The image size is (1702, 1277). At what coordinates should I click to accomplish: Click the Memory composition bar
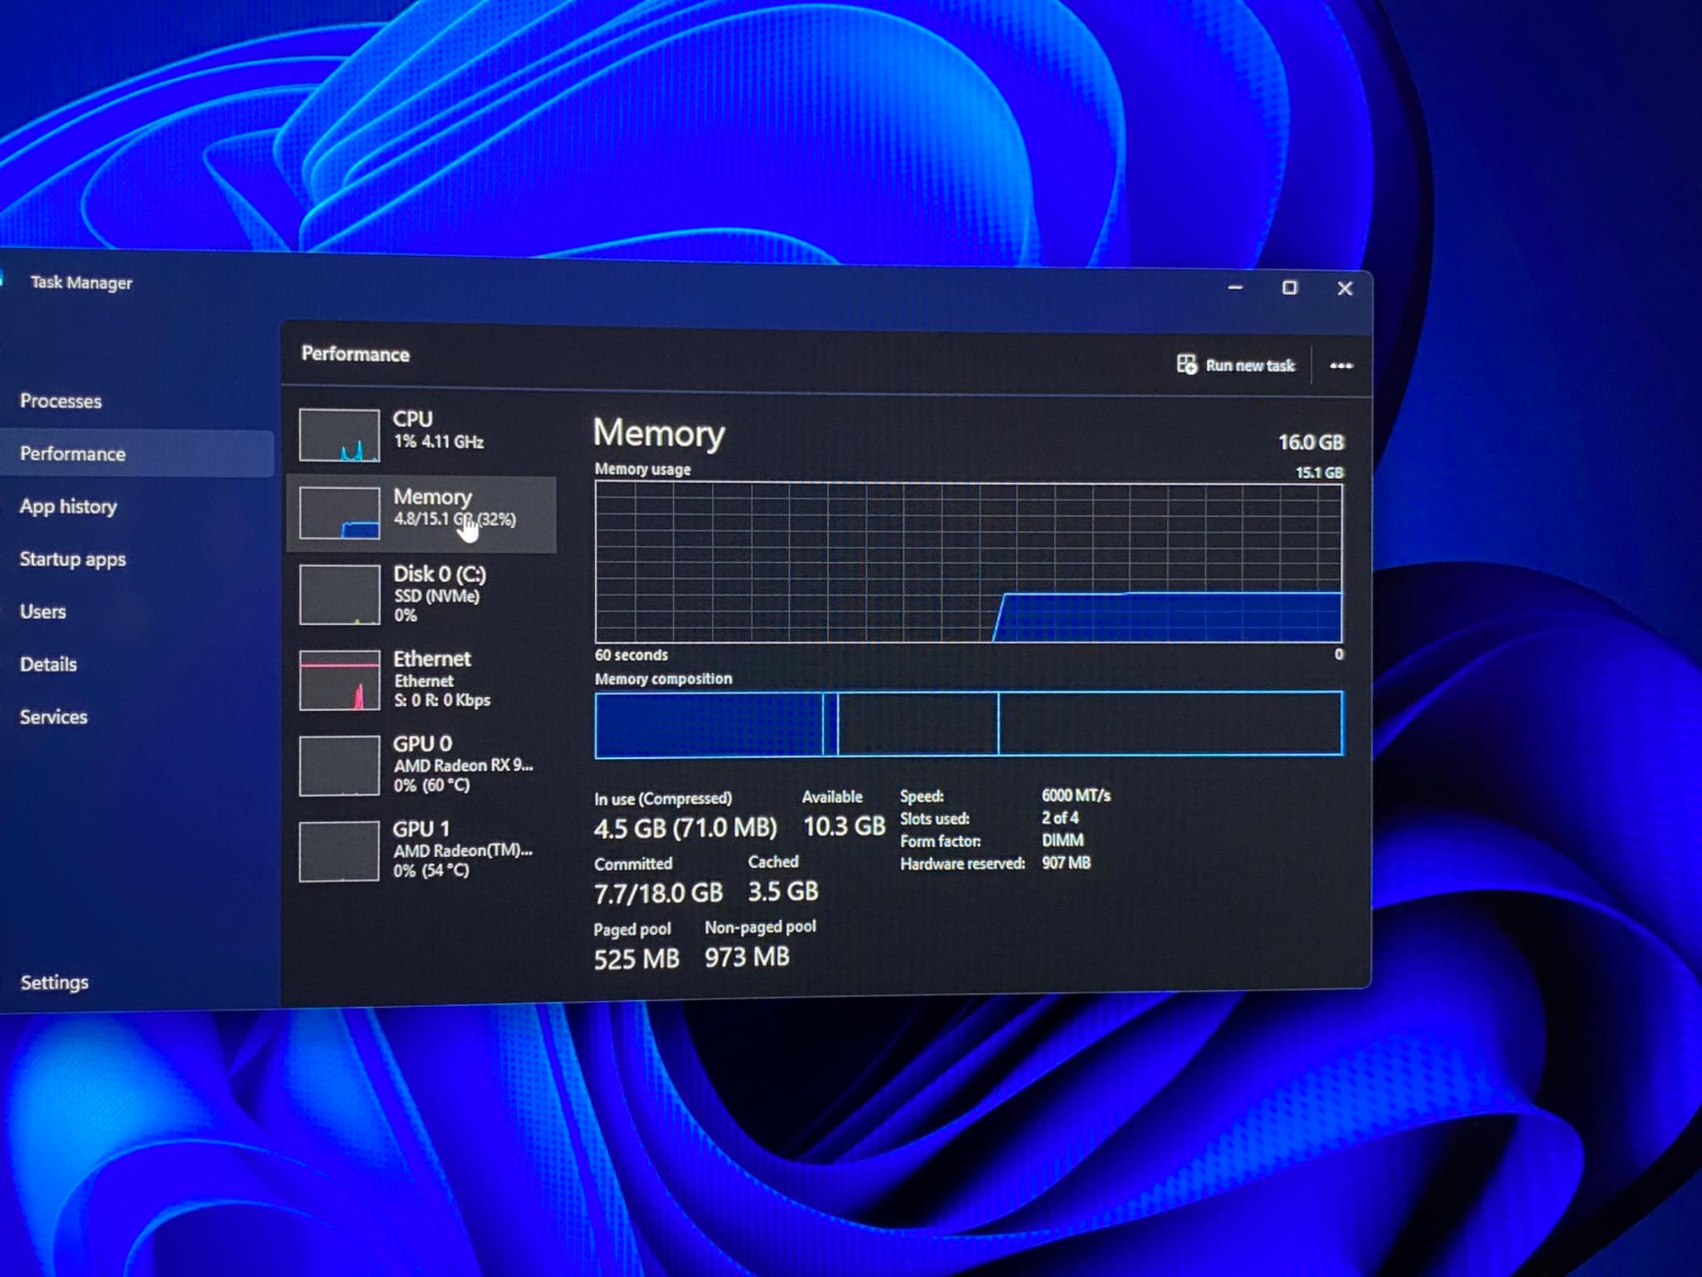coord(968,724)
